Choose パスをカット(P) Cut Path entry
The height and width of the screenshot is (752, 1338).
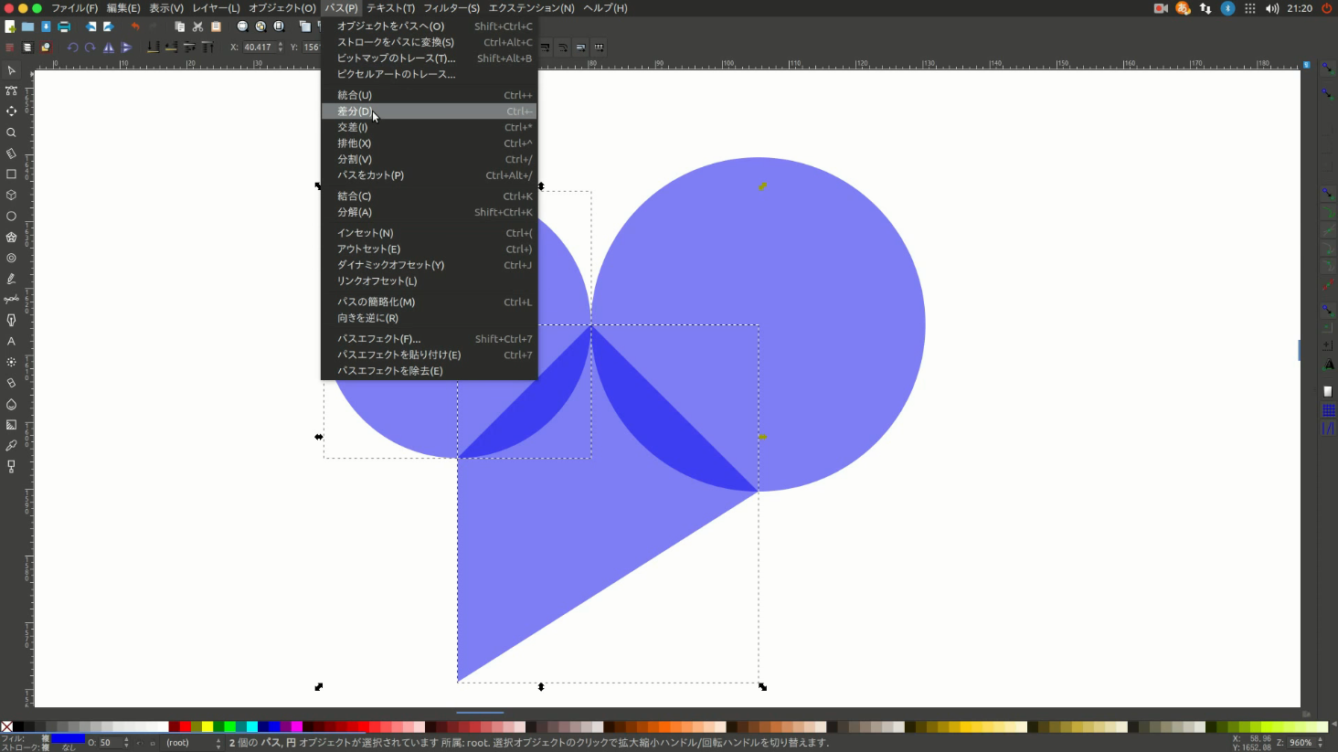point(429,175)
